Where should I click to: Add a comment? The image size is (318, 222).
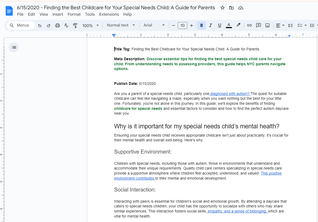[258, 25]
